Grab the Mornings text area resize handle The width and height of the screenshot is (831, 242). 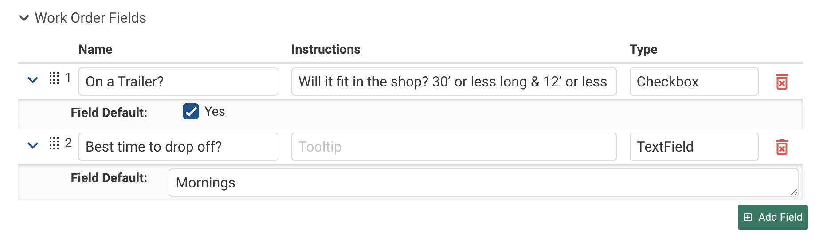[794, 192]
